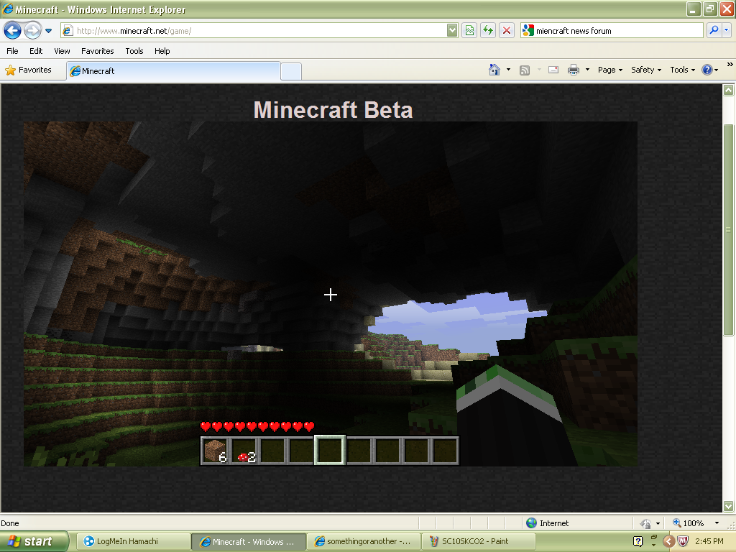The height and width of the screenshot is (552, 736).
Task: Select the dirt block hotbar slot
Action: click(x=216, y=451)
